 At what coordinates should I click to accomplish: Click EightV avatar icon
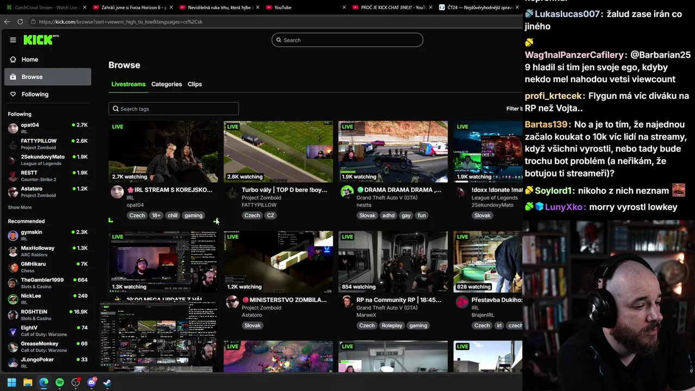tap(13, 331)
